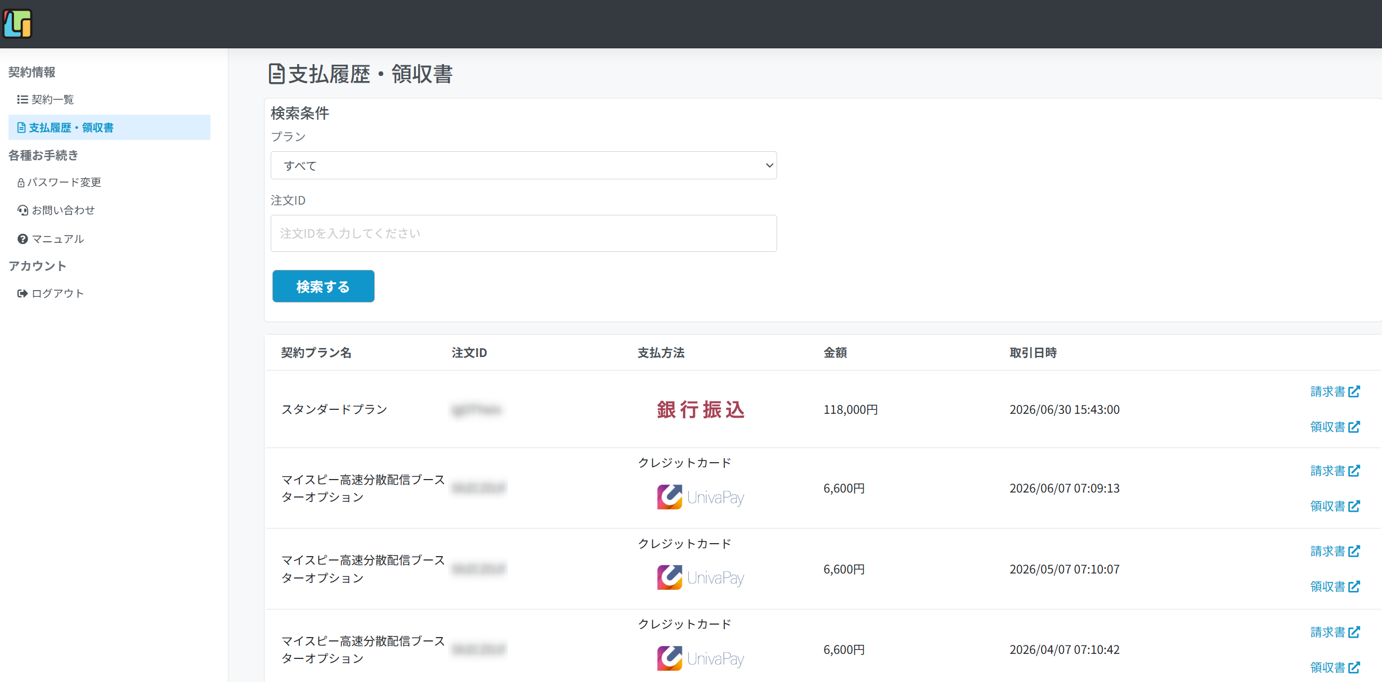Open 領収書 for the 2026/06/07 payment

click(1335, 506)
